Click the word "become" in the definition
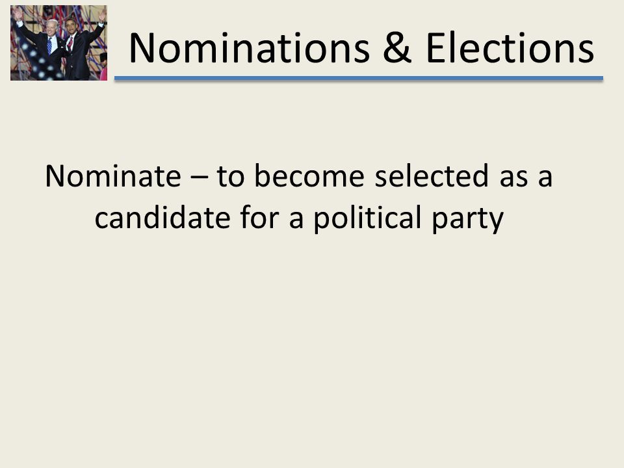Viewport: 624px width, 468px height. tap(309, 175)
